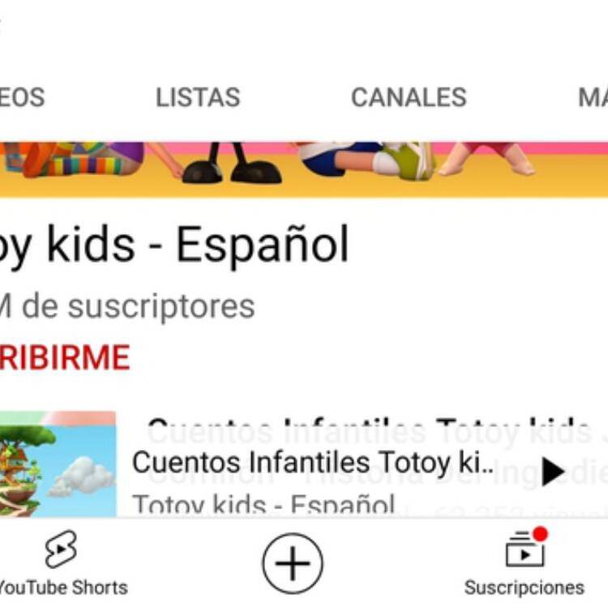
Task: Open the YouTube Shorts icon
Action: (61, 549)
